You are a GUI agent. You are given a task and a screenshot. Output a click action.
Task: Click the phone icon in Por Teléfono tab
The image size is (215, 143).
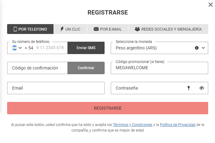point(15,29)
